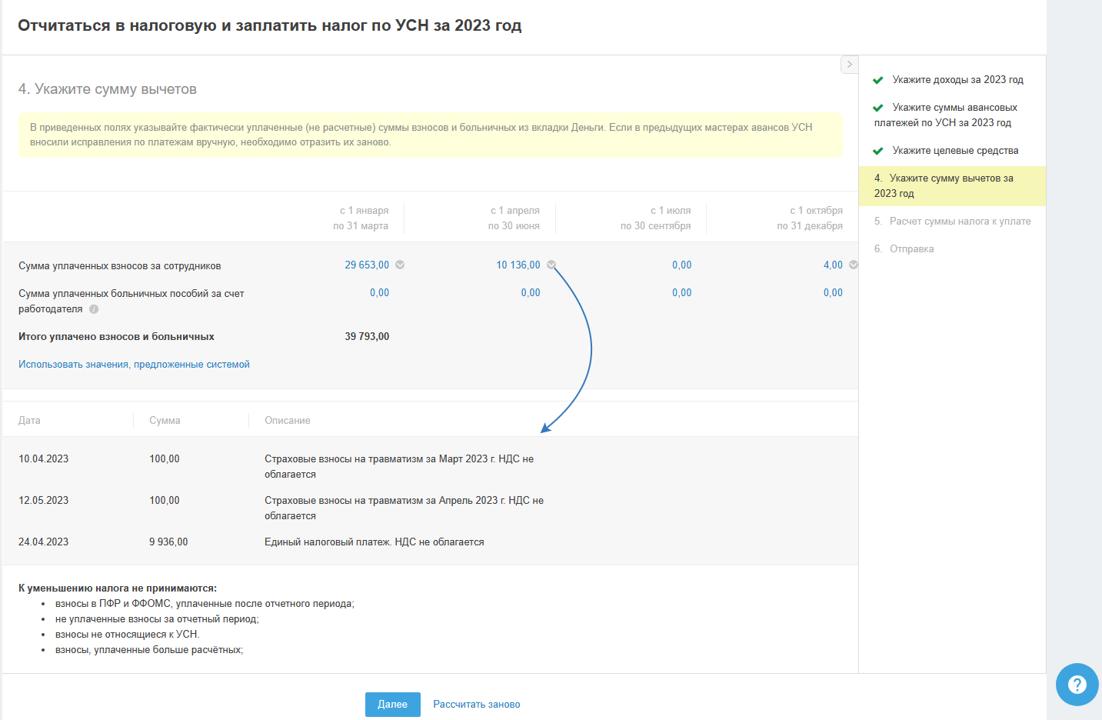Collapse details arrow beside 10 136,00

pos(551,265)
